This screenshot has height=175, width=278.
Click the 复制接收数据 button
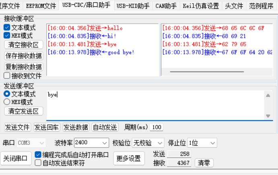tap(24, 67)
